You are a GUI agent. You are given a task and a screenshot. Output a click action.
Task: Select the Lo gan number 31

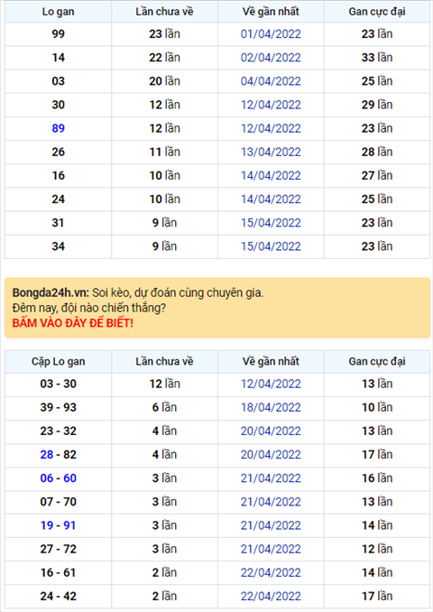coord(58,223)
